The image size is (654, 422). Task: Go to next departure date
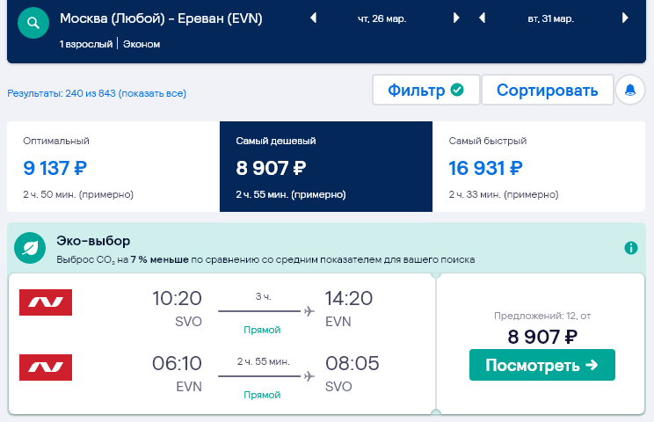coord(455,18)
